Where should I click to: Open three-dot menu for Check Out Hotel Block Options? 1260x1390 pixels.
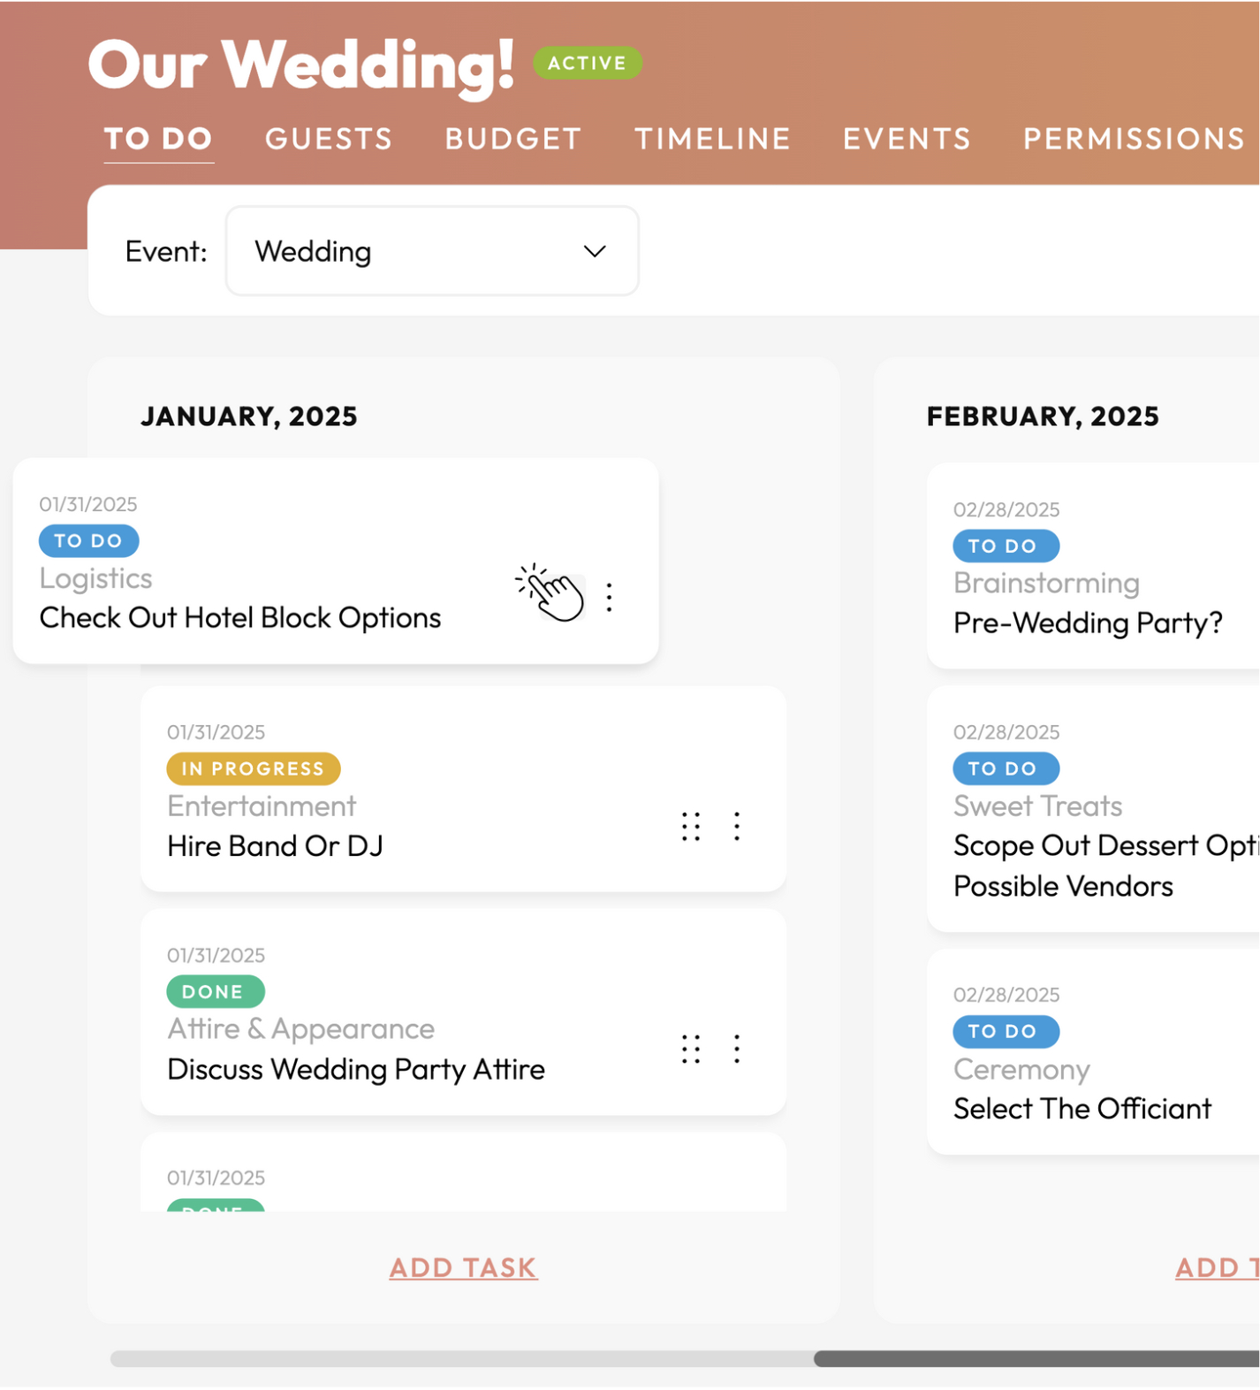point(610,598)
